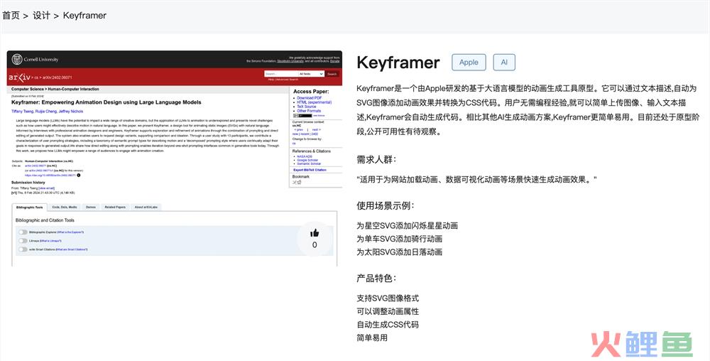The width and height of the screenshot is (710, 361).
Task: Switch to Related Papers tab
Action: tap(115, 207)
